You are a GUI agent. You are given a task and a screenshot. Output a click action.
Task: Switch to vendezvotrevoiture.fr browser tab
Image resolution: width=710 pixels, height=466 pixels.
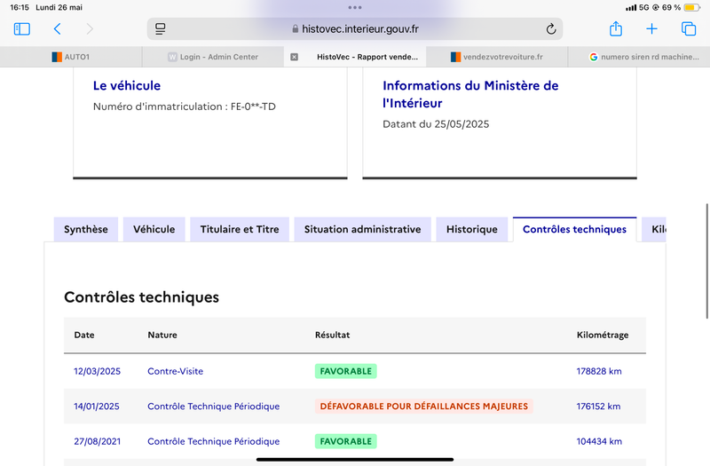497,57
